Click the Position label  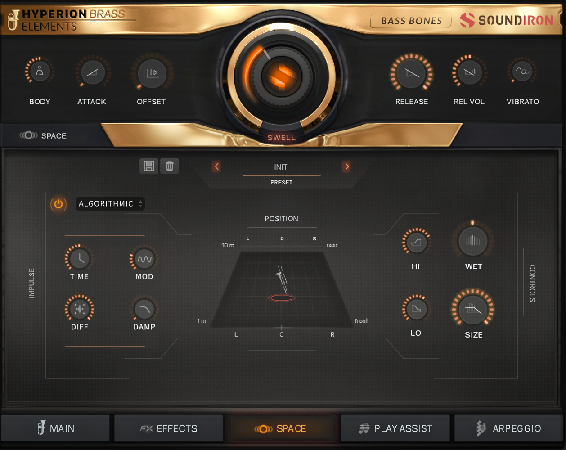pyautogui.click(x=281, y=219)
